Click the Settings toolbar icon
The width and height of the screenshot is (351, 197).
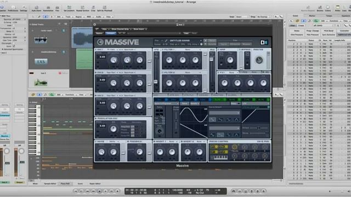pos(24,8)
